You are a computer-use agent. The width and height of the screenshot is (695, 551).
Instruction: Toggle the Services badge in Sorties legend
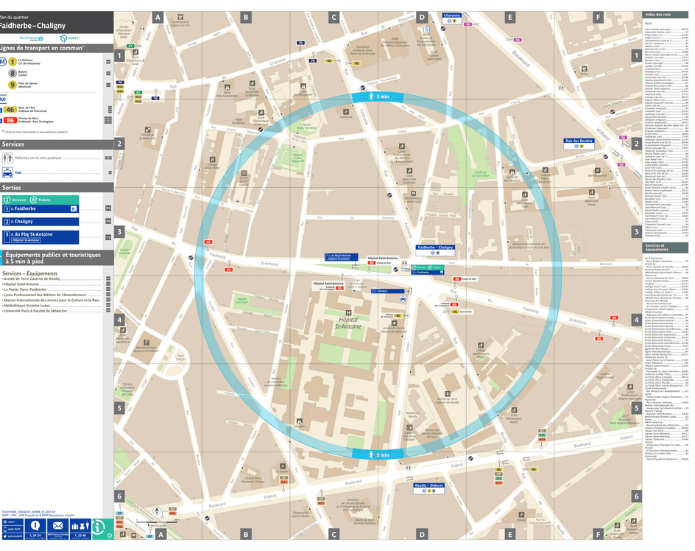tap(8, 200)
